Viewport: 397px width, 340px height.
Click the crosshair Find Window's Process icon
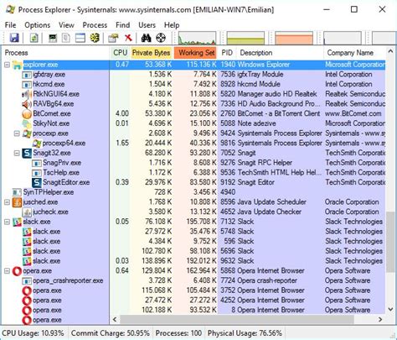161,38
